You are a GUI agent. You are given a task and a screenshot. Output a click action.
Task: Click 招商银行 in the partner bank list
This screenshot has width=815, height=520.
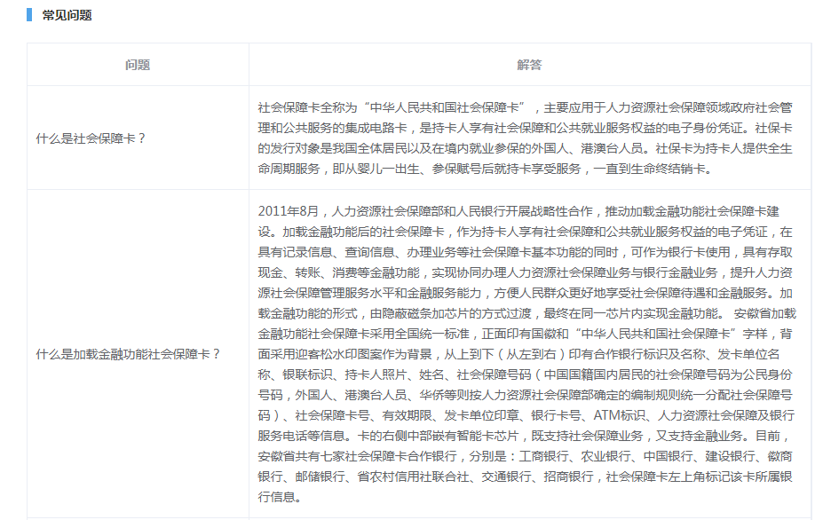[x=569, y=477]
